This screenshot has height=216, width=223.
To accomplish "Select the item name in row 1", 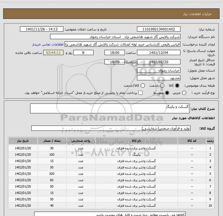I will pyautogui.click(x=136, y=148).
